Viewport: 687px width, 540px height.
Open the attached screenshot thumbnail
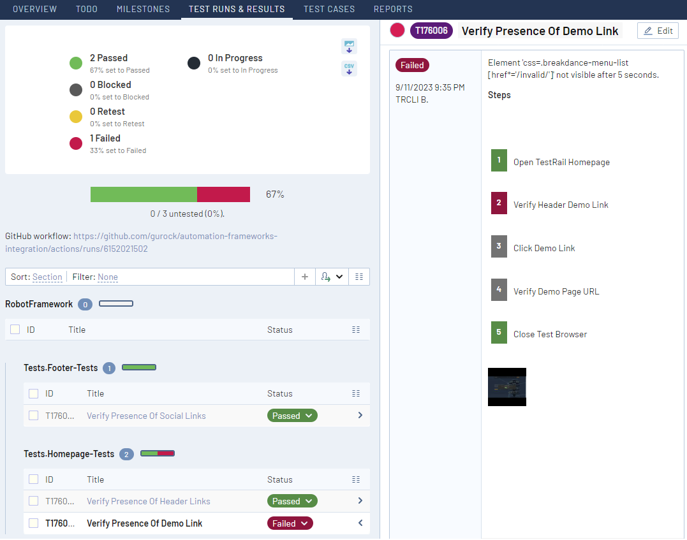[x=507, y=387]
